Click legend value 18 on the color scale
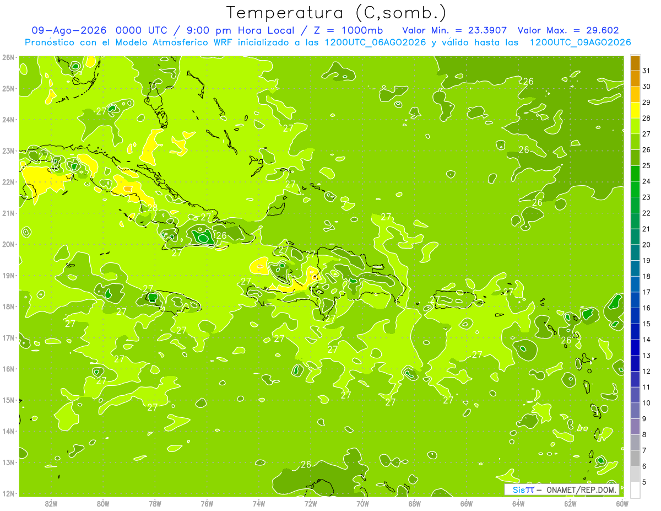 (x=647, y=277)
